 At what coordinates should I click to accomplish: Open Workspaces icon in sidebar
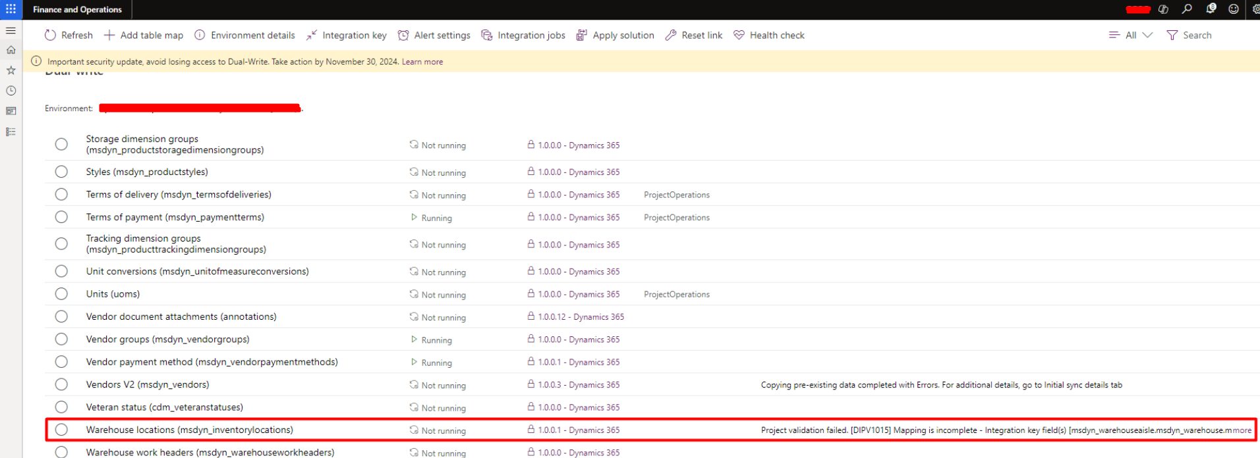point(11,111)
